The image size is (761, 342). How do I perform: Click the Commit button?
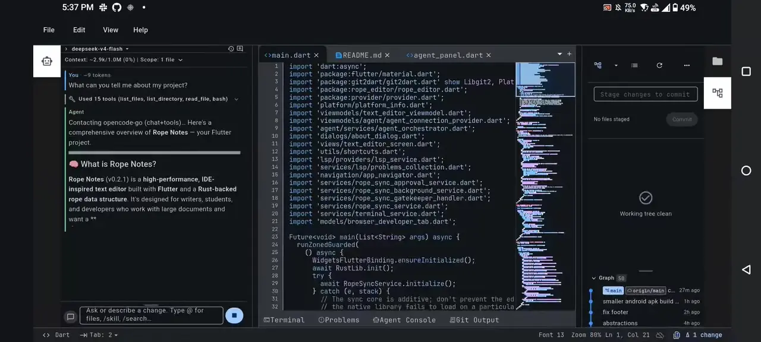[682, 119]
